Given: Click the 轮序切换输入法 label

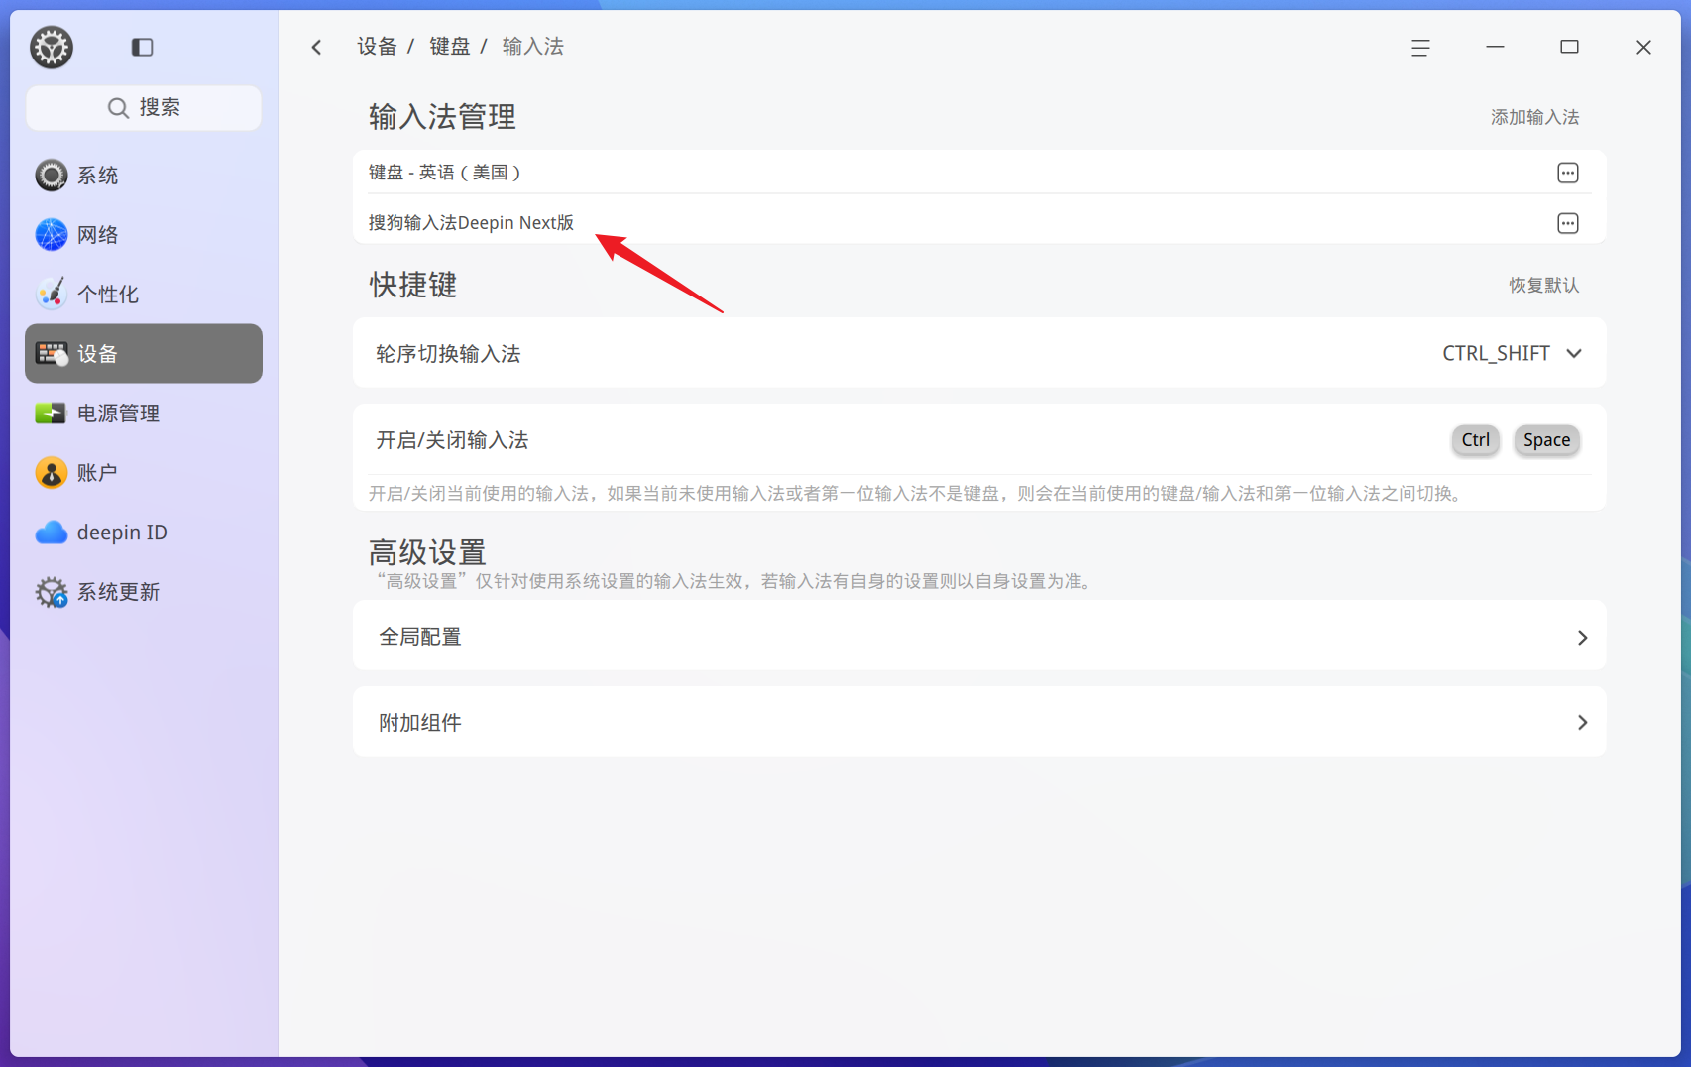Looking at the screenshot, I should click(x=448, y=354).
